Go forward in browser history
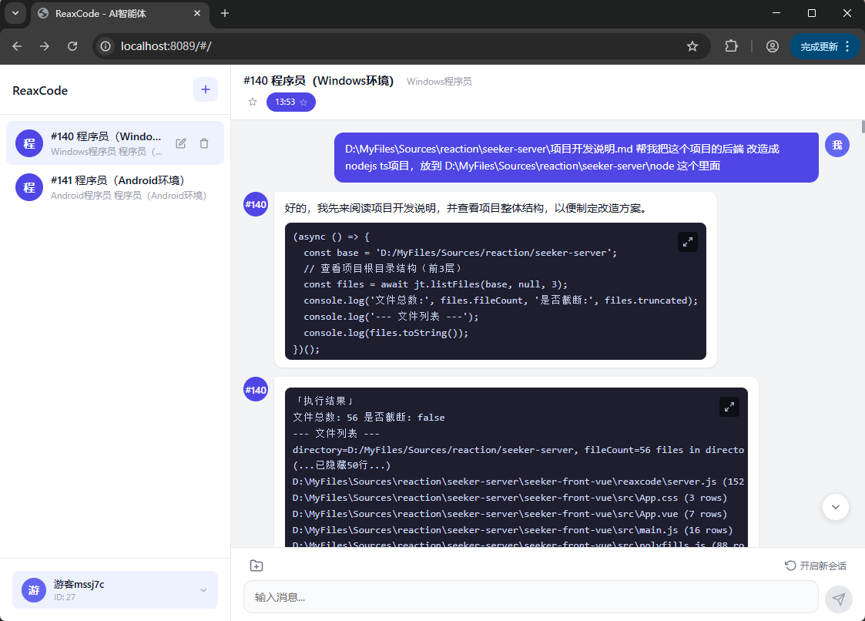The height and width of the screenshot is (621, 865). click(x=45, y=46)
